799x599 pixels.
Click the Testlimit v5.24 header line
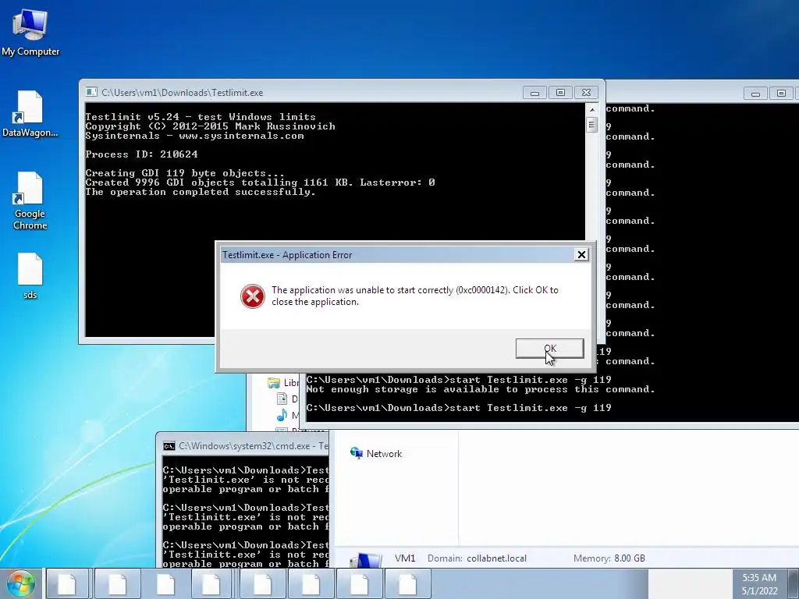pos(201,117)
